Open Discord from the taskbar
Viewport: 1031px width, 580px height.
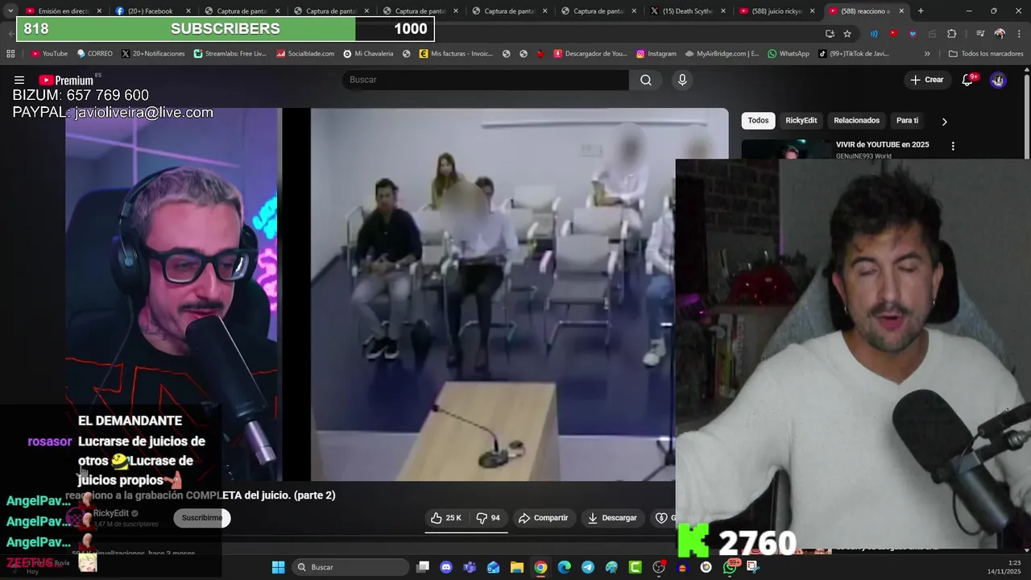pyautogui.click(x=446, y=567)
